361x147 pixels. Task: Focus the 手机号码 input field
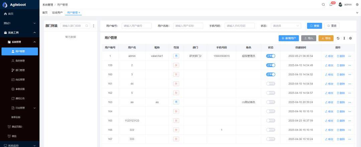(240, 26)
